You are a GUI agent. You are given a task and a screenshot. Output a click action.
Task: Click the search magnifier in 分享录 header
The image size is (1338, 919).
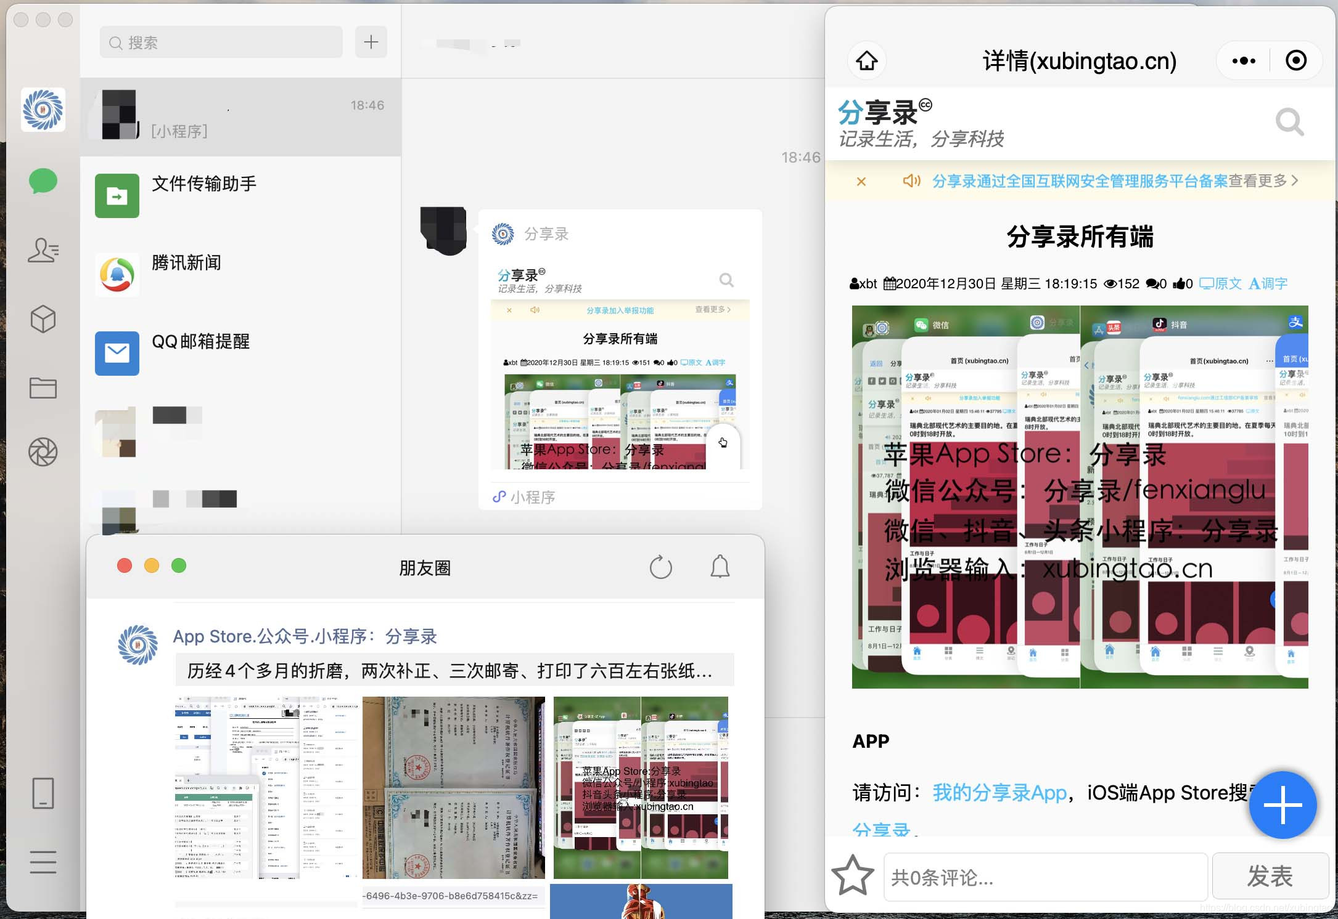(1289, 122)
